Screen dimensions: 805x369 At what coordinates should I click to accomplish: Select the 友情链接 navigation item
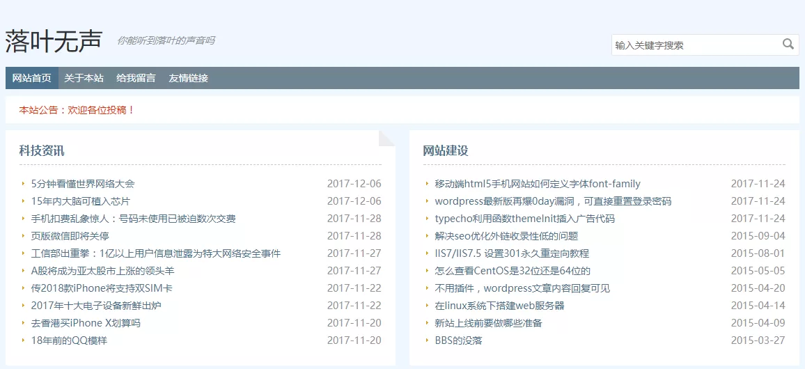click(188, 78)
